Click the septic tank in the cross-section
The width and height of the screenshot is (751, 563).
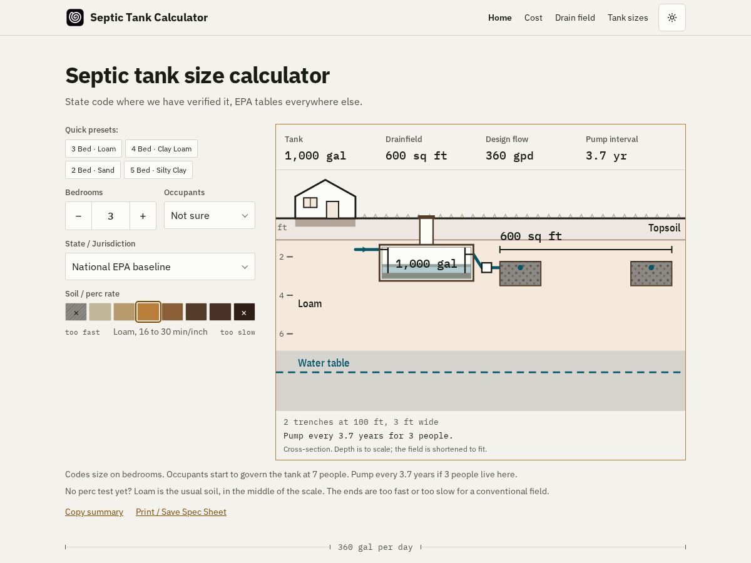tap(426, 263)
